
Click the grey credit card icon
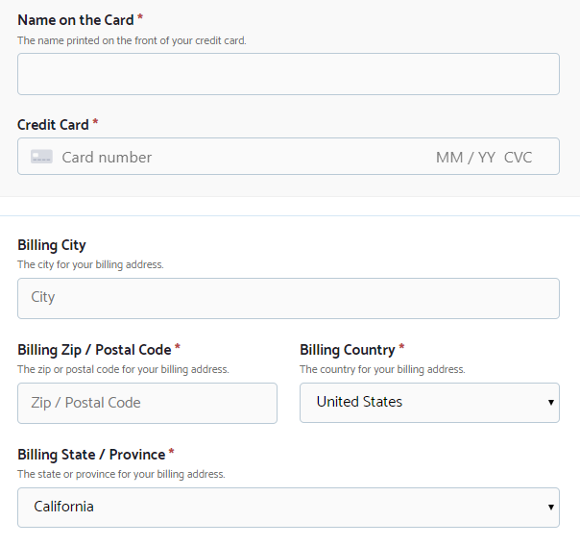(41, 157)
